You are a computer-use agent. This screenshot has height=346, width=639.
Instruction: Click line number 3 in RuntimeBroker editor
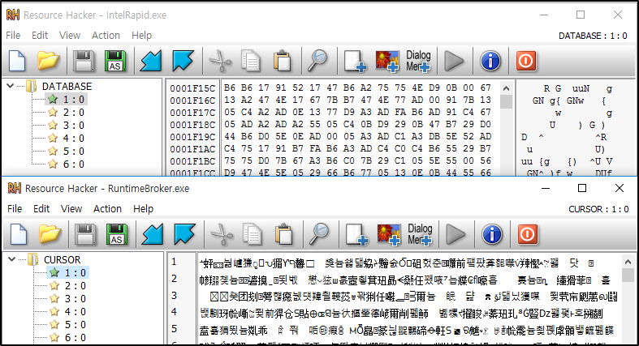174,295
